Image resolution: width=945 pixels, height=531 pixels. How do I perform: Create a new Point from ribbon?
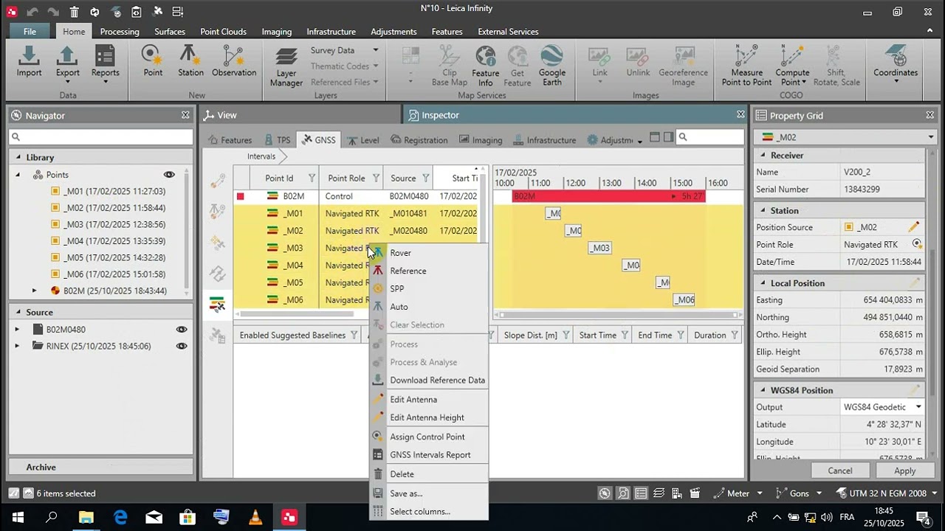153,62
